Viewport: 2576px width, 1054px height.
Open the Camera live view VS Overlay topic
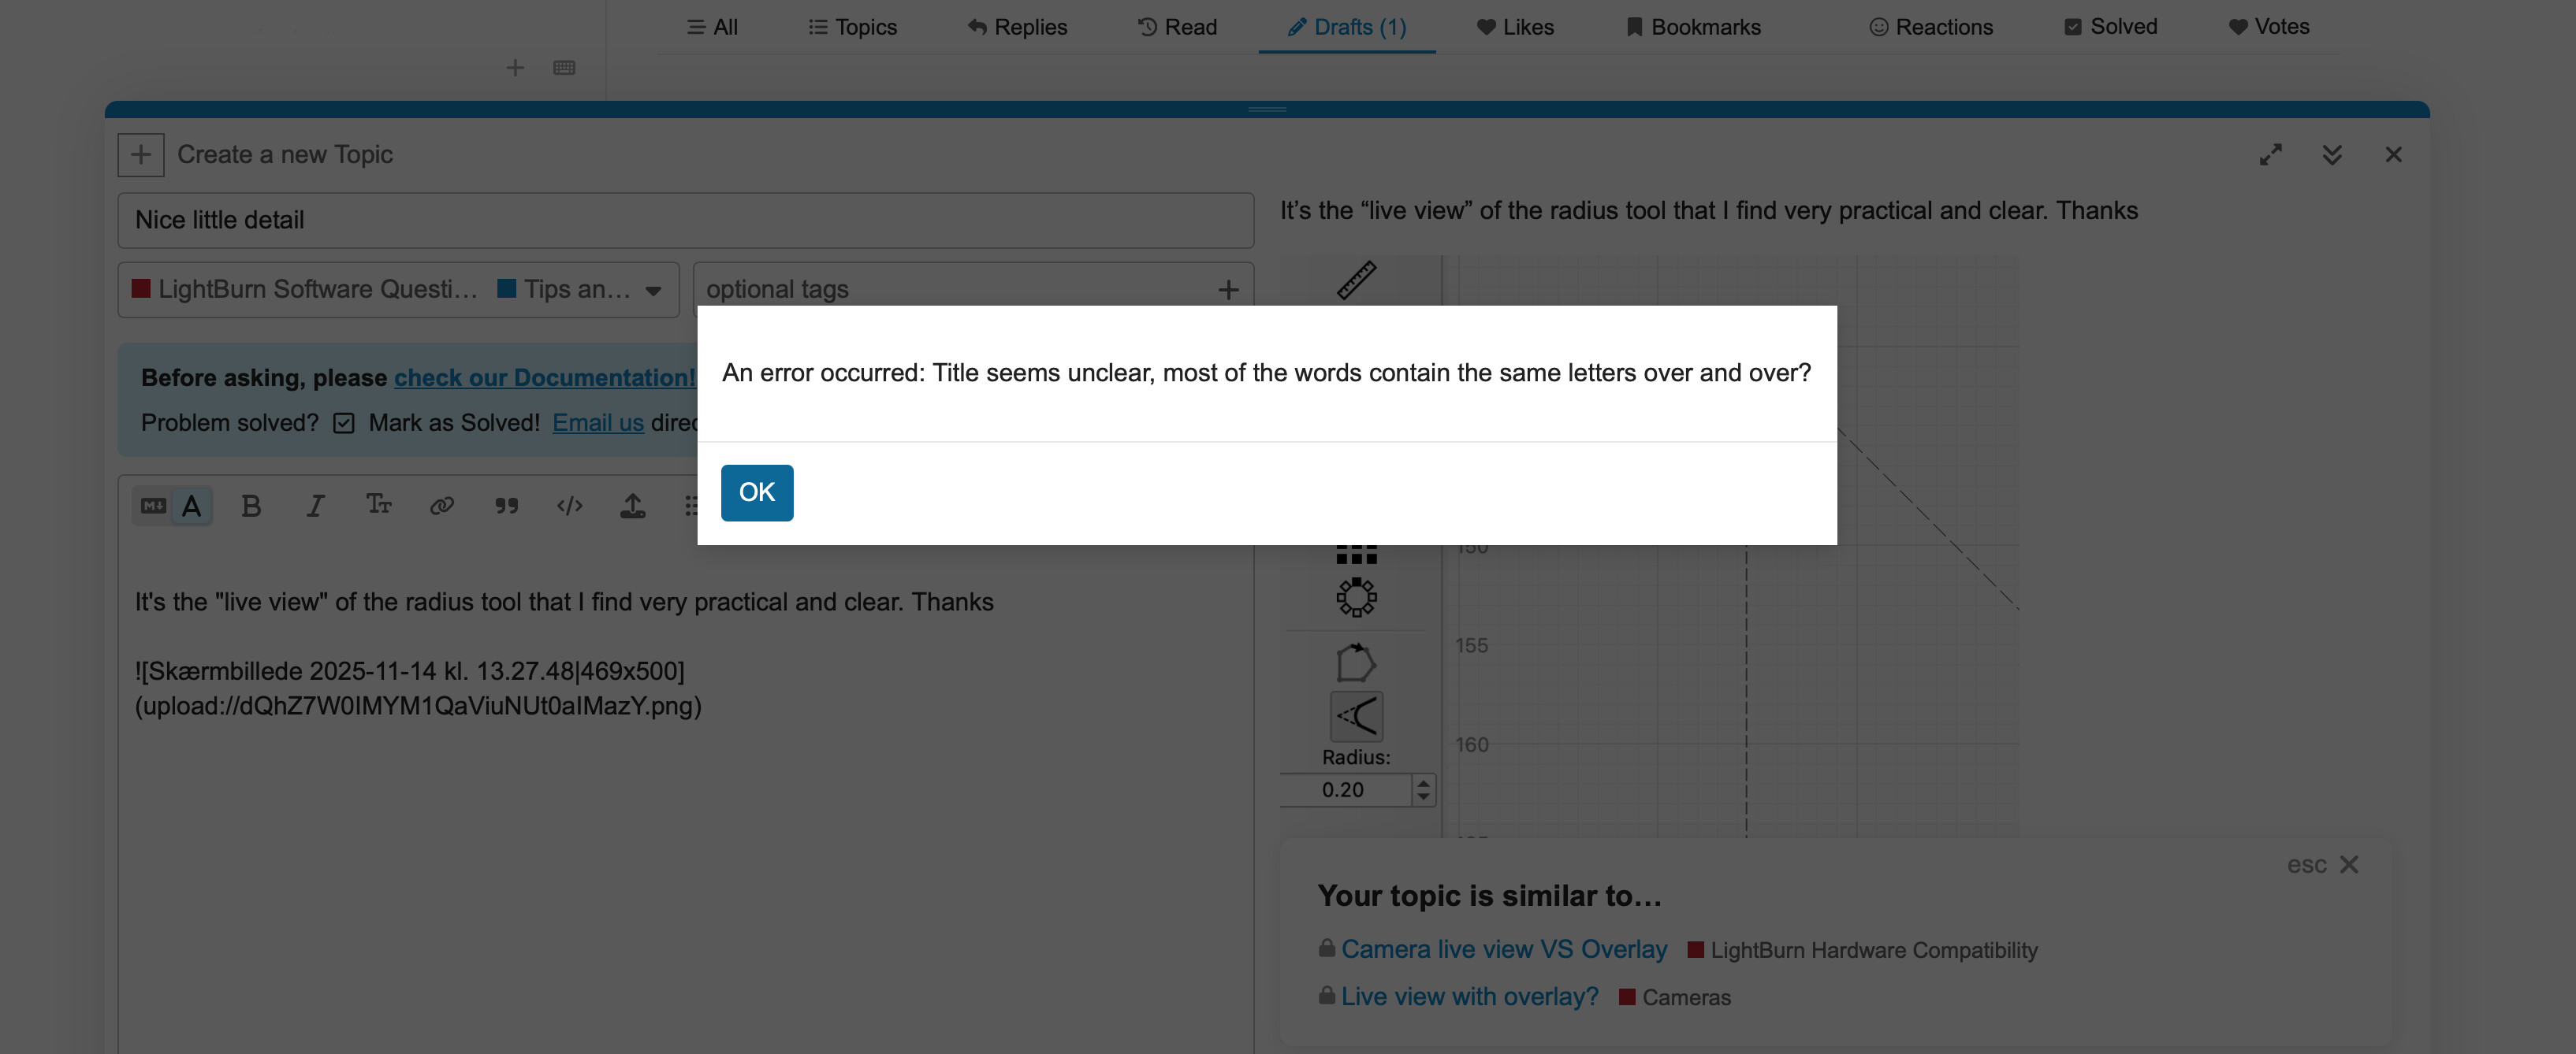[1503, 949]
